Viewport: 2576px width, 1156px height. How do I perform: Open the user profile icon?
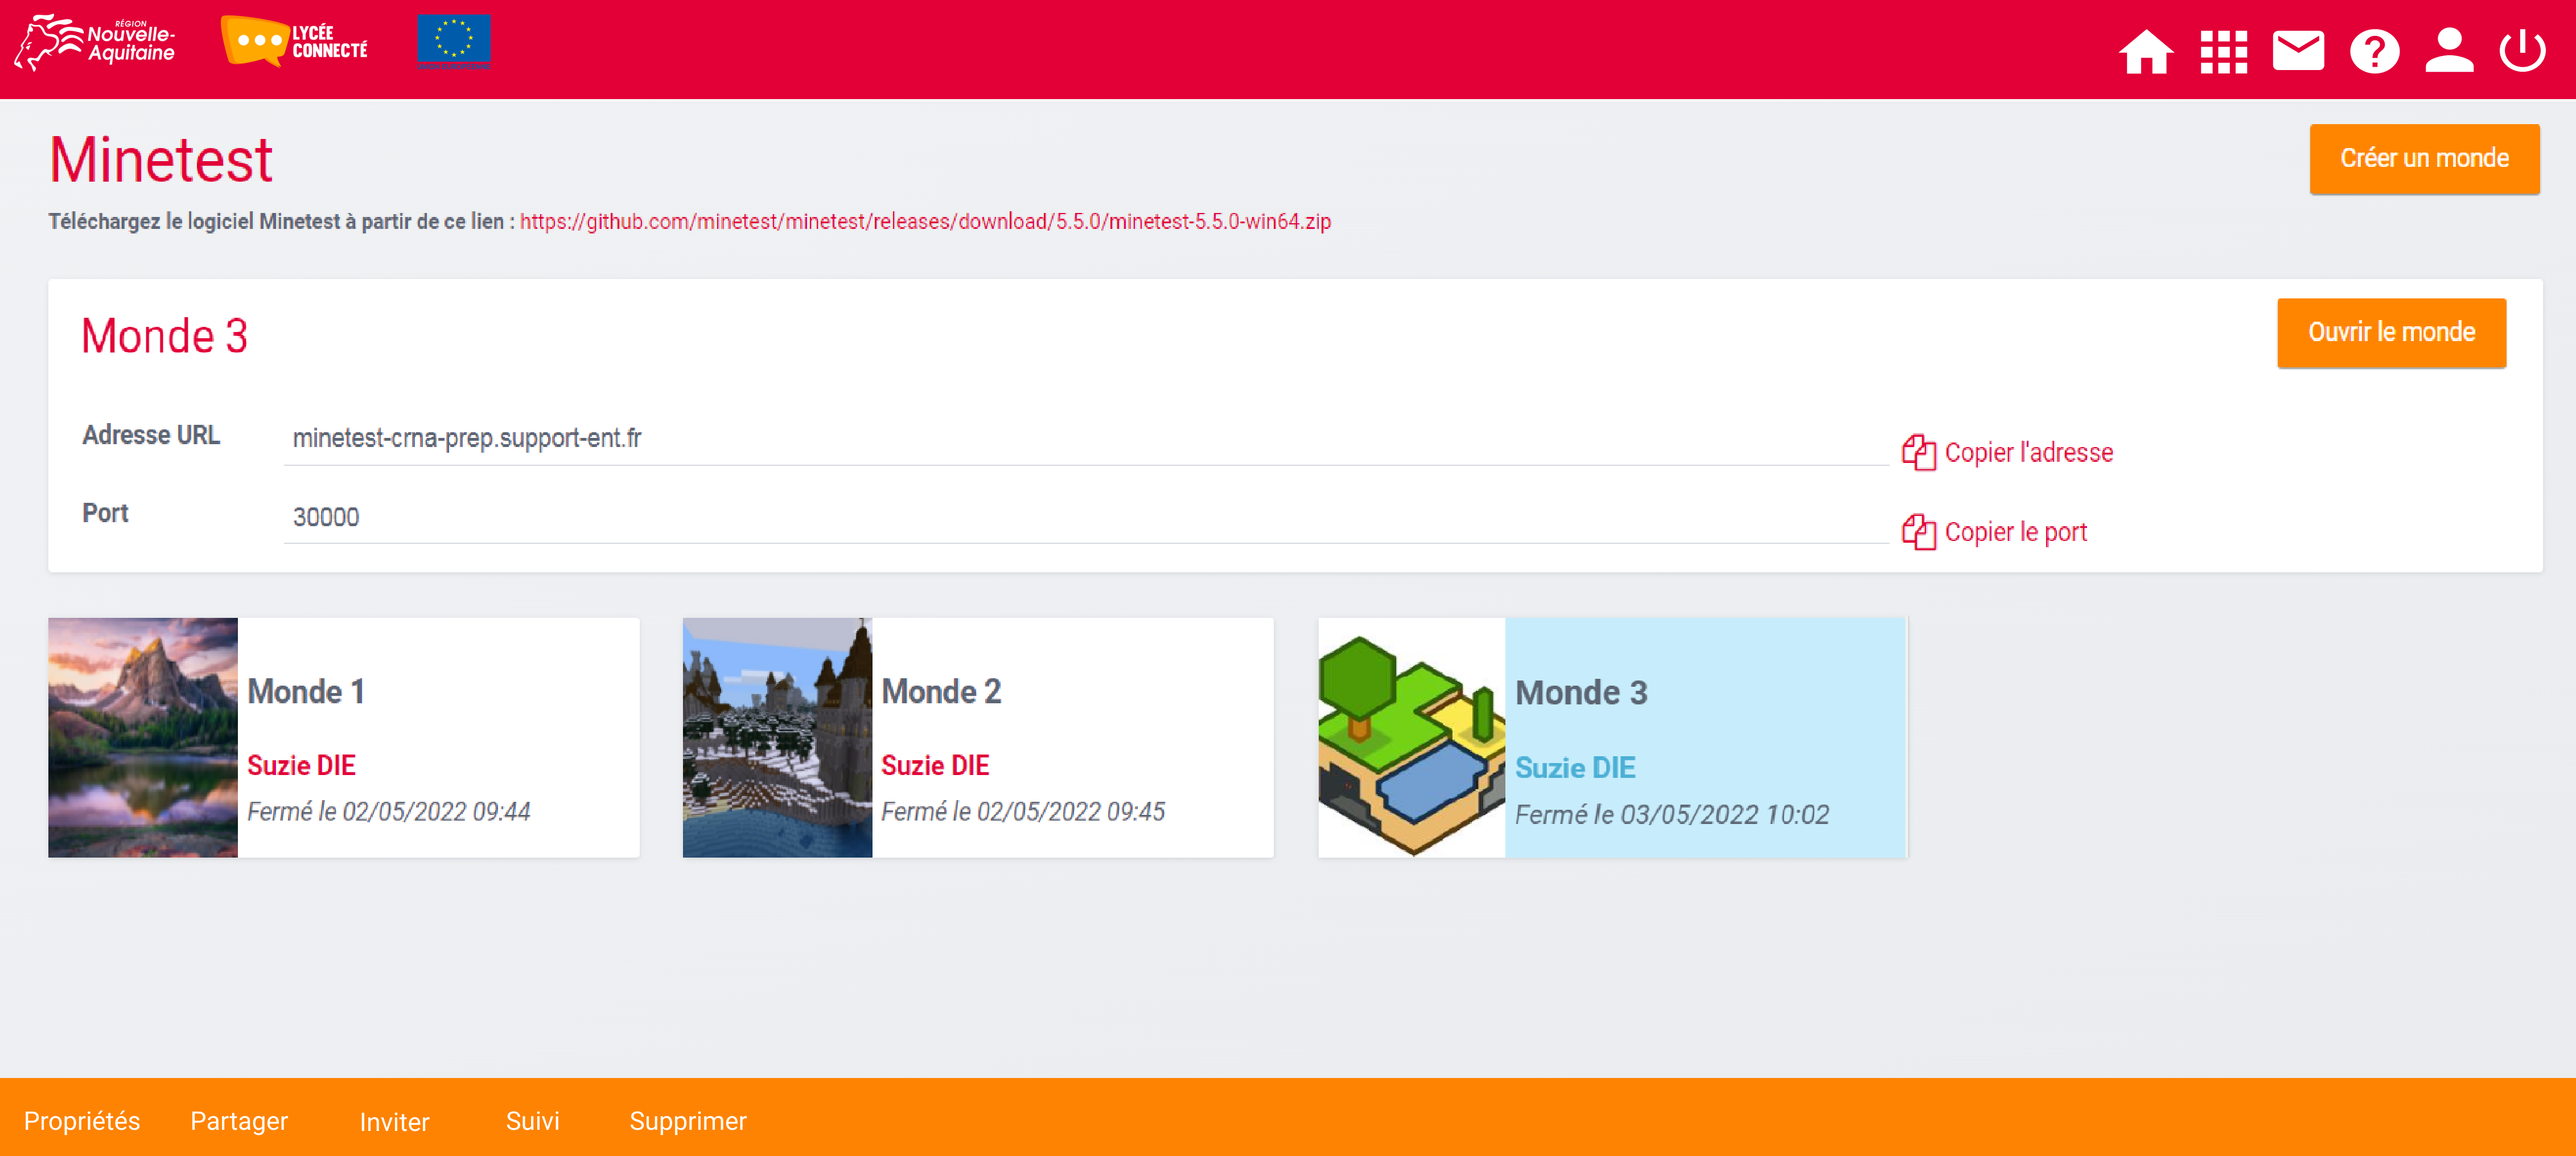[x=2449, y=51]
